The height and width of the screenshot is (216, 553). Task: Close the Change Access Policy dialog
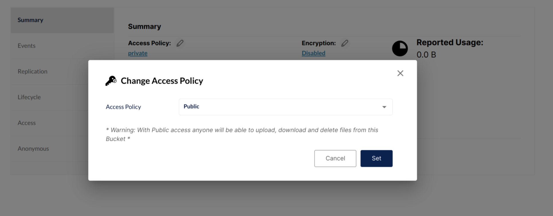[x=400, y=73]
